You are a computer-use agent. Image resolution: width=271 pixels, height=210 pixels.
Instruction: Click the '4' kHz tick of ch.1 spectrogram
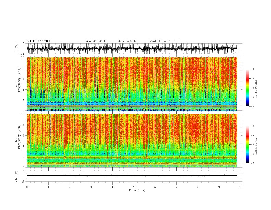(23, 90)
